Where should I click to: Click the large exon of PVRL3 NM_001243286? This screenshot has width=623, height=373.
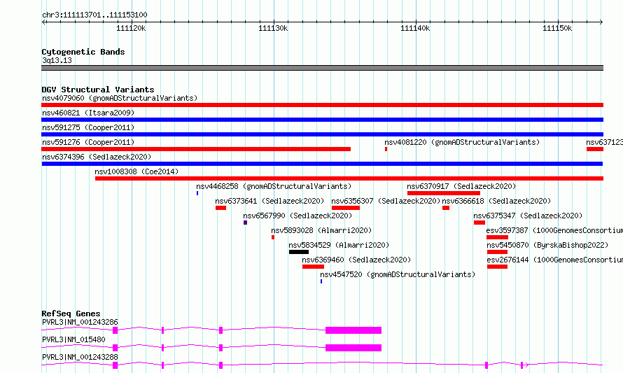pos(353,330)
